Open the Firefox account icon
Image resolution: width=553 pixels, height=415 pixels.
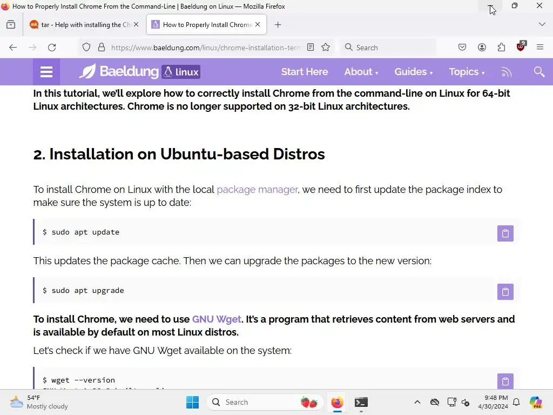pos(482,48)
